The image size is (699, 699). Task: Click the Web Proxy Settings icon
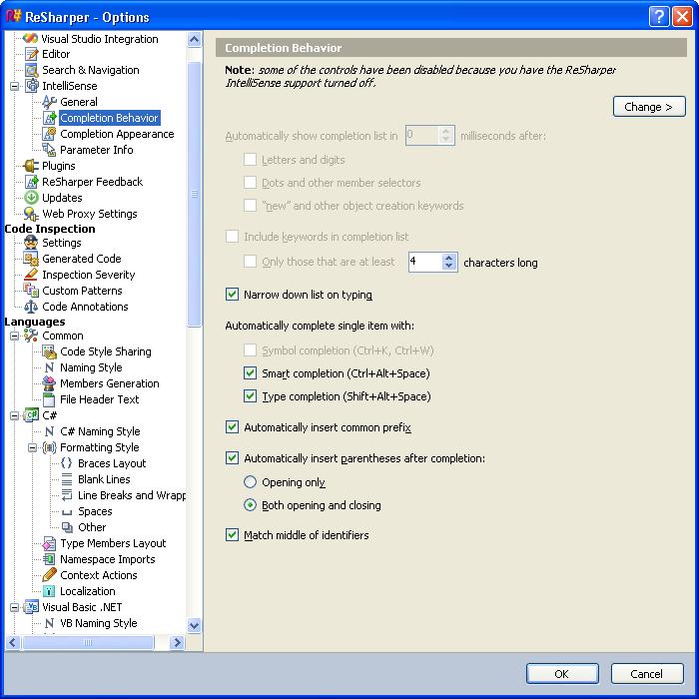click(x=31, y=214)
